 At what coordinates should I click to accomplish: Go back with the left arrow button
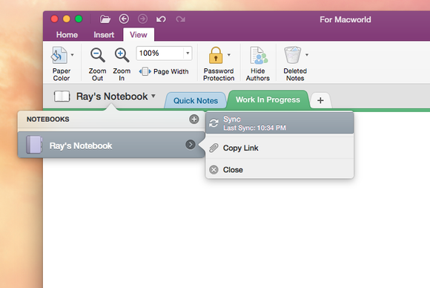(124, 19)
